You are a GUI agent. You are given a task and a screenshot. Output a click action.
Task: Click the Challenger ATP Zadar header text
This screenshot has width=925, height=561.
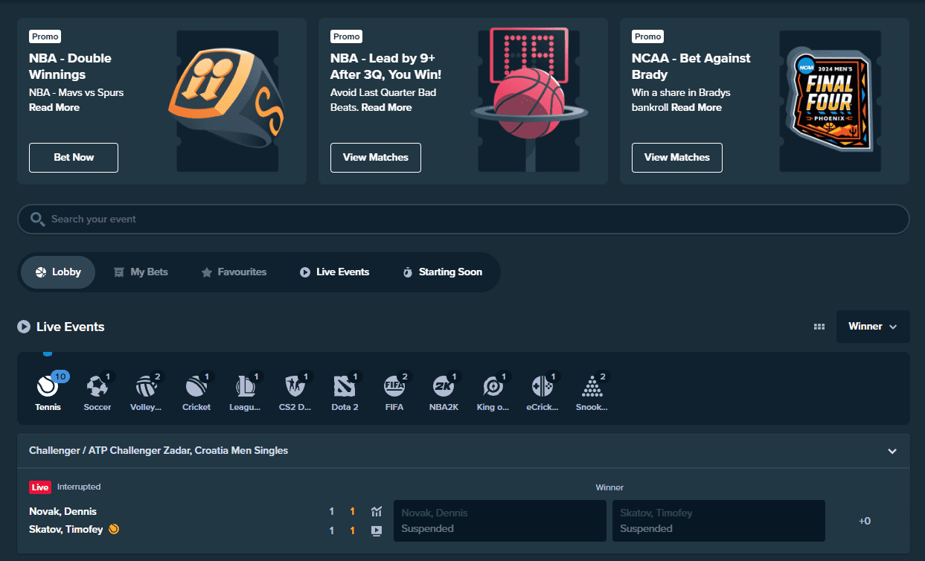(159, 451)
